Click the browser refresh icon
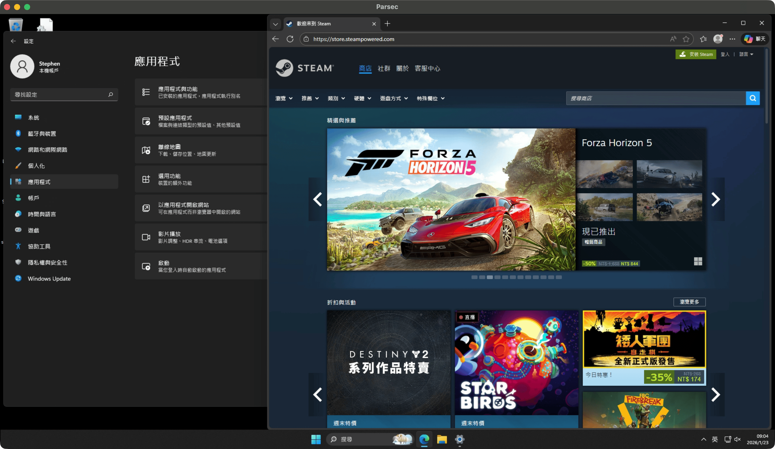This screenshot has width=775, height=449. (x=290, y=39)
